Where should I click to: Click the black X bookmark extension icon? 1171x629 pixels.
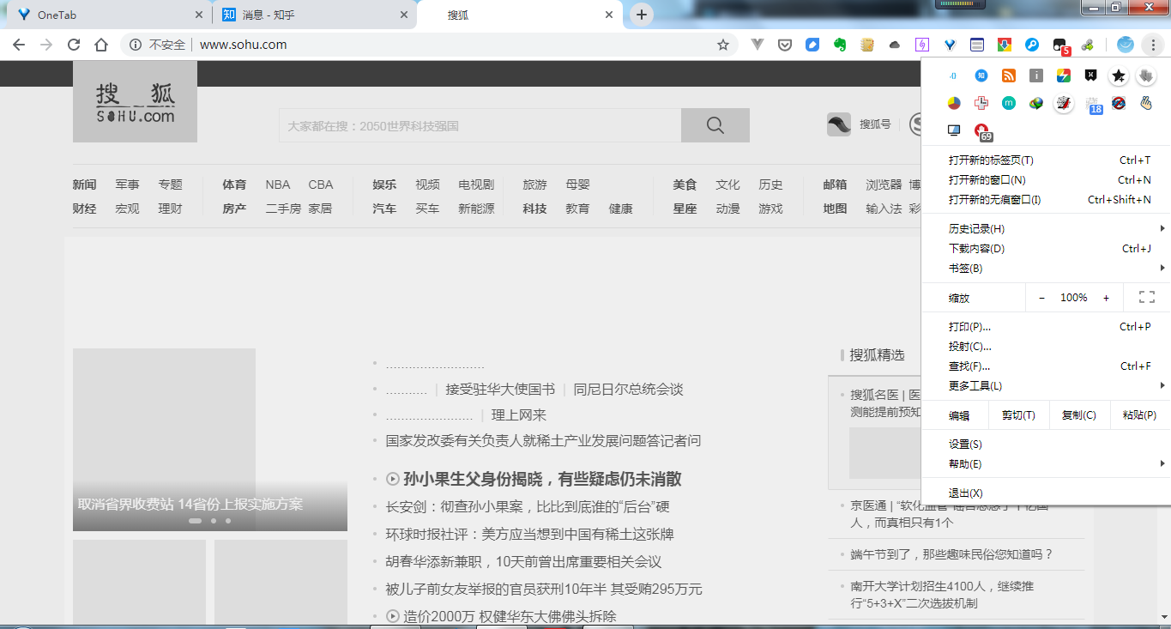1091,76
